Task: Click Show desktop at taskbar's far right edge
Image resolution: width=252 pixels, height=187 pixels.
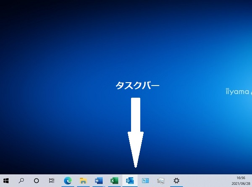Action: click(251, 181)
